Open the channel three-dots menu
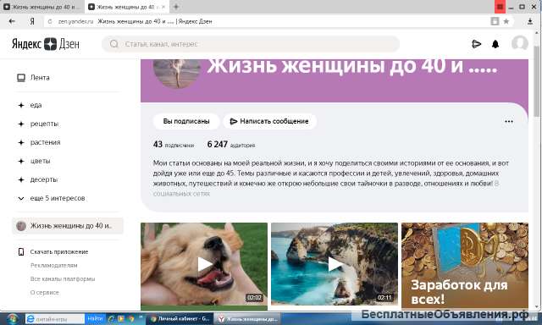The image size is (542, 325). pyautogui.click(x=508, y=121)
